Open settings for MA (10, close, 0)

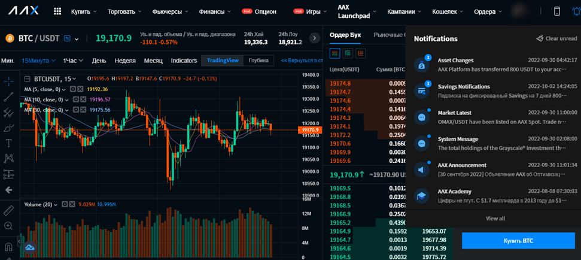[x=75, y=100]
